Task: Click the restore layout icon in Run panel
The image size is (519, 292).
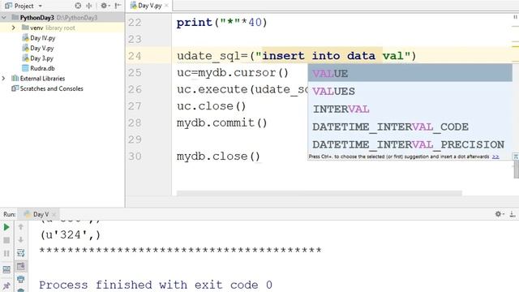Action: point(6,269)
